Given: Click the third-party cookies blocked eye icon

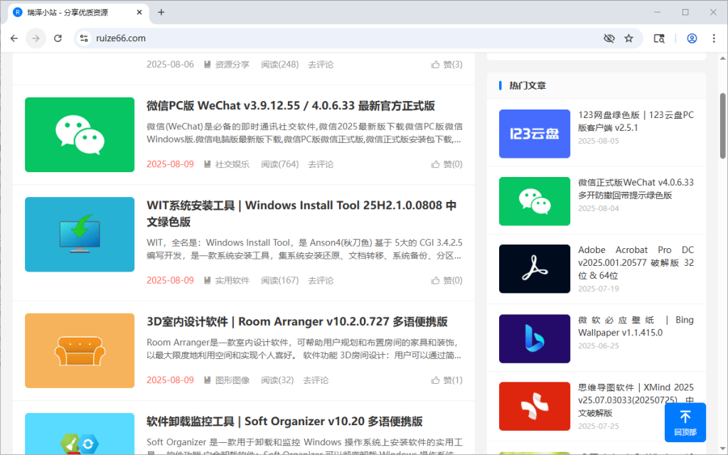Looking at the screenshot, I should (x=609, y=38).
